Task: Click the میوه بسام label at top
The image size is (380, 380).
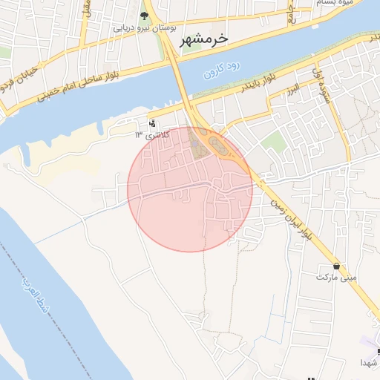Action: tap(335, 3)
